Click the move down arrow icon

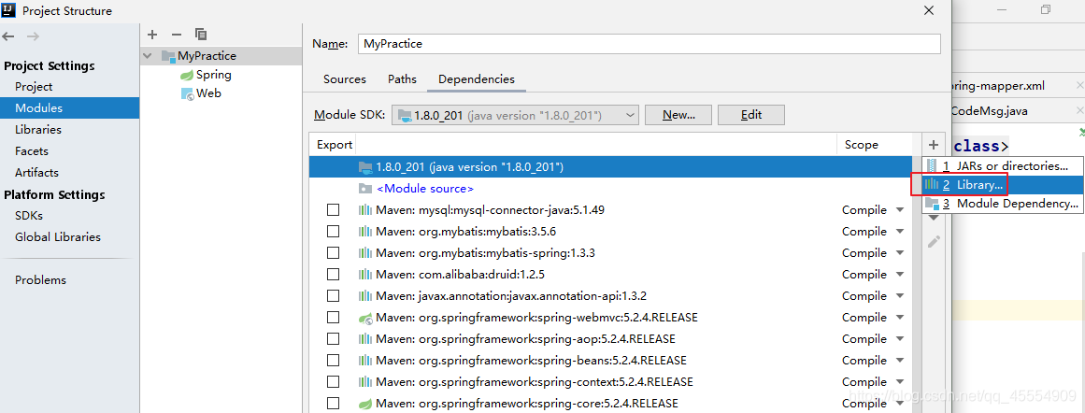934,218
